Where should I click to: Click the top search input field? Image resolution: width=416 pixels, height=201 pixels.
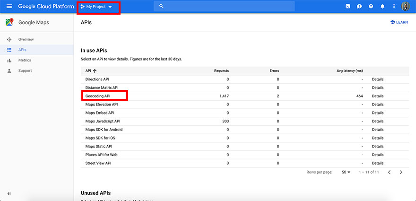point(224,7)
